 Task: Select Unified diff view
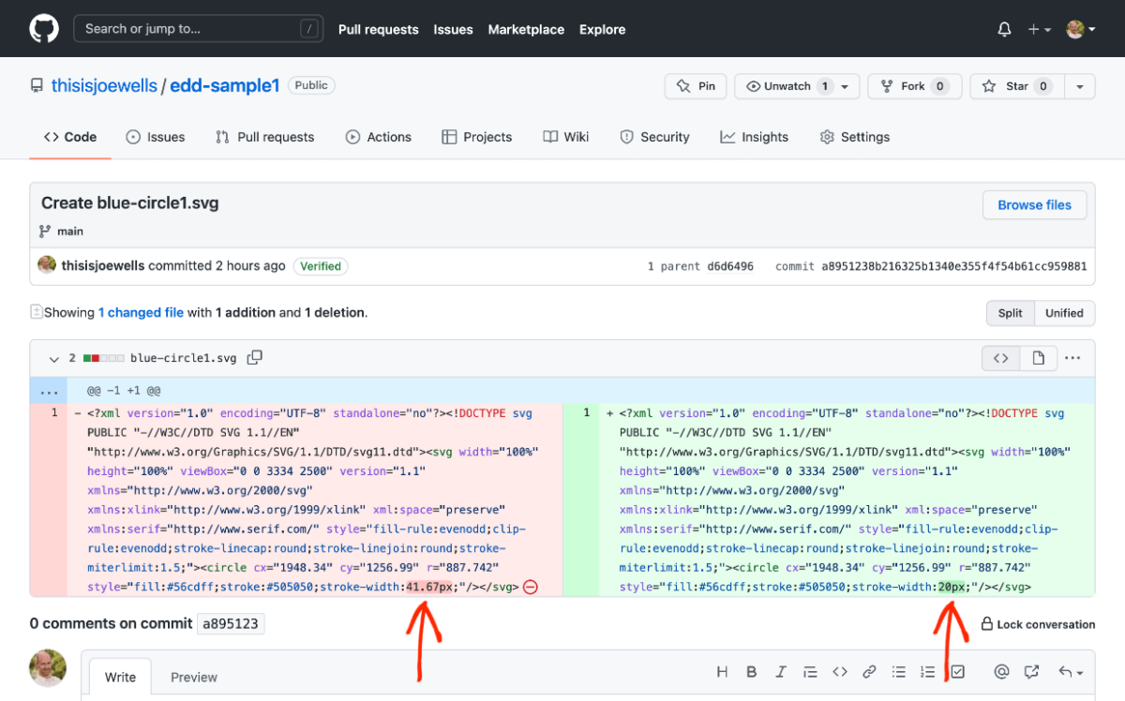1064,313
